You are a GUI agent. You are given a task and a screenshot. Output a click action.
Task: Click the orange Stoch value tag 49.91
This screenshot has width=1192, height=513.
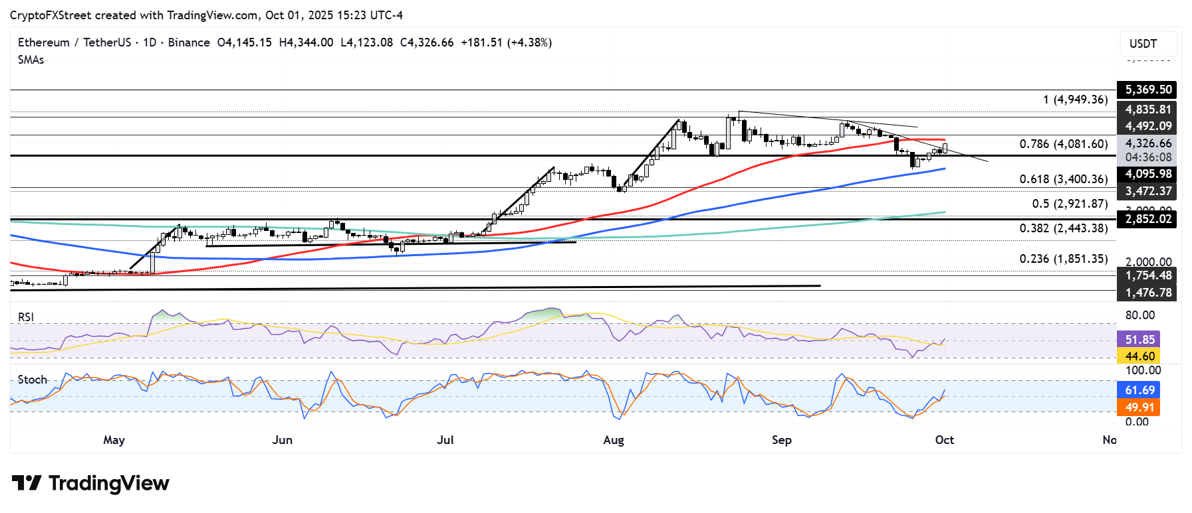pyautogui.click(x=1139, y=407)
